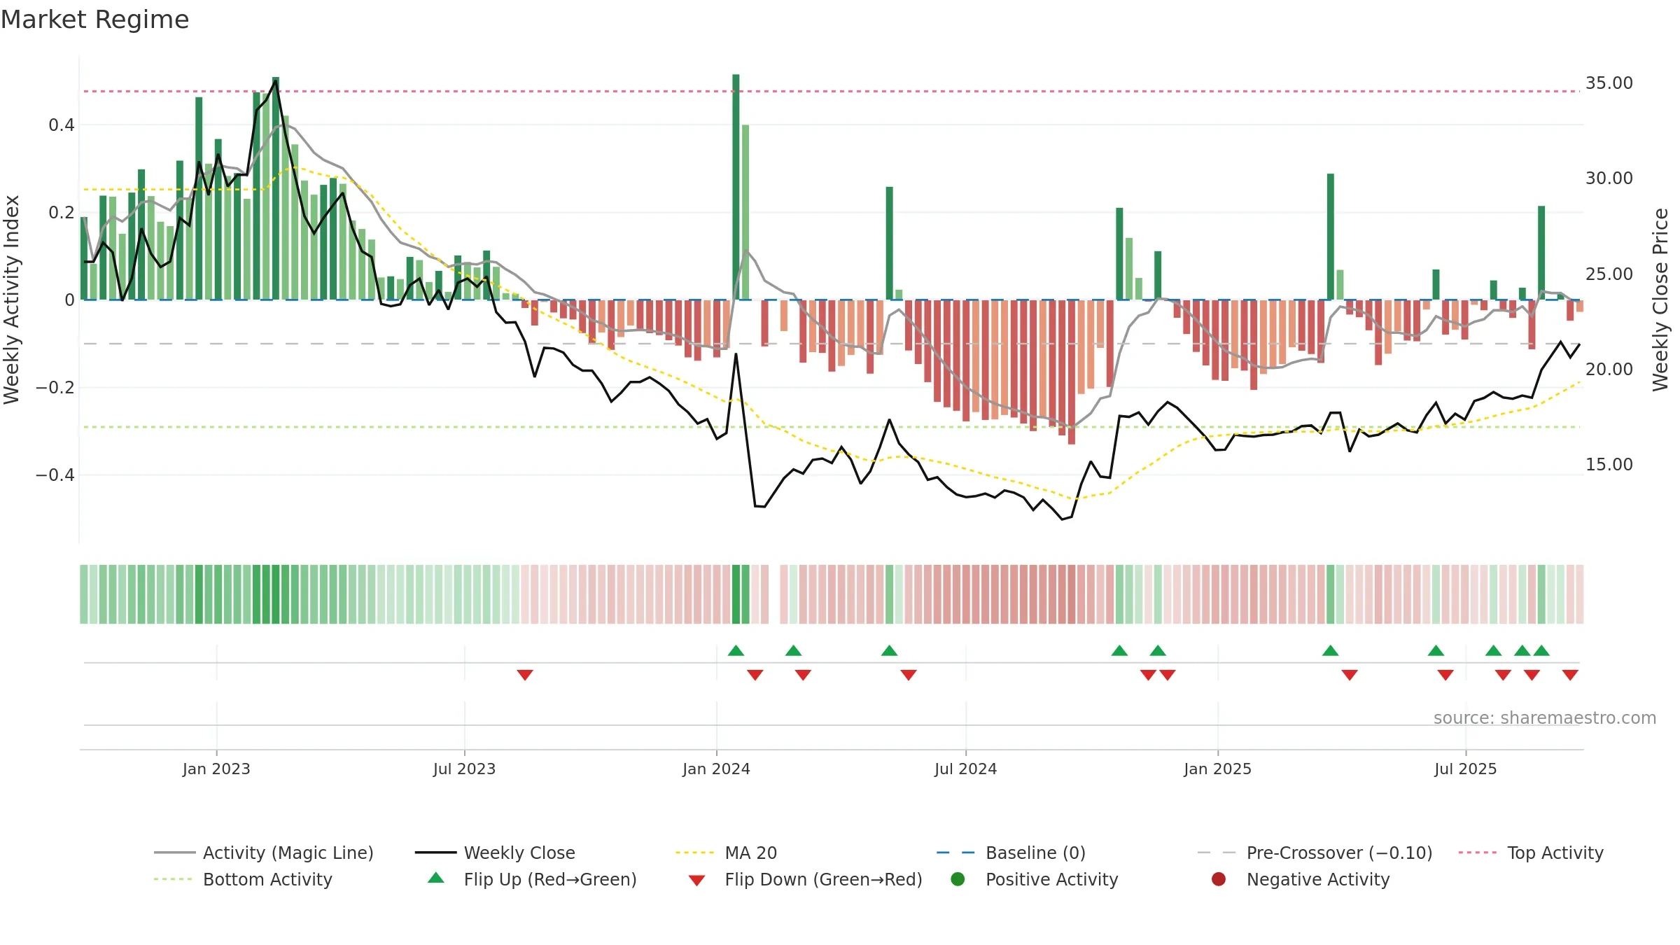
Task: Click the green triangle icon in the legend
Action: tap(436, 878)
